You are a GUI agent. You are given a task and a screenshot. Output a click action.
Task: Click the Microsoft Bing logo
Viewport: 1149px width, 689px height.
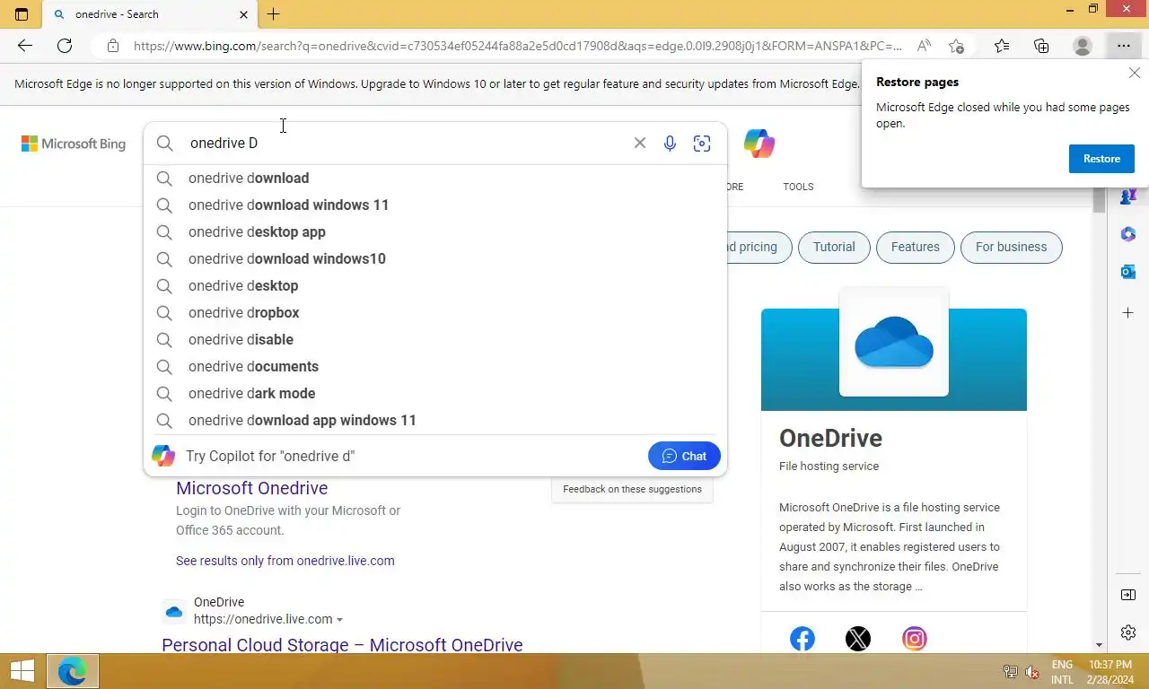pos(74,144)
